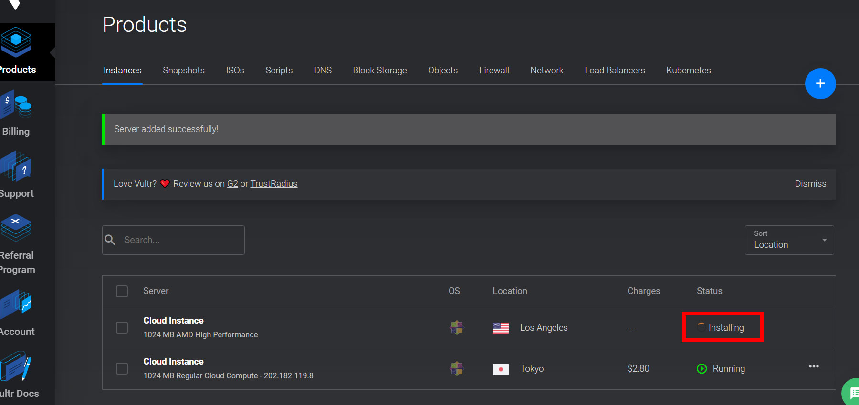Switch to the ISOs tab
This screenshot has width=859, height=405.
click(x=235, y=71)
